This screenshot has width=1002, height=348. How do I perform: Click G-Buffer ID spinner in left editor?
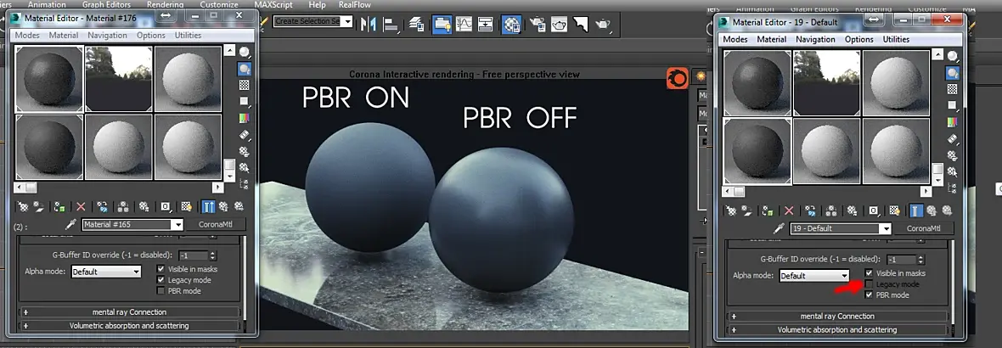pos(213,255)
